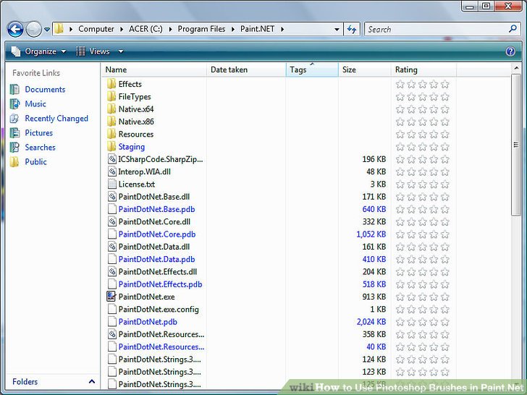Open Documents in Favorite Links
This screenshot has width=527, height=395.
tap(45, 90)
